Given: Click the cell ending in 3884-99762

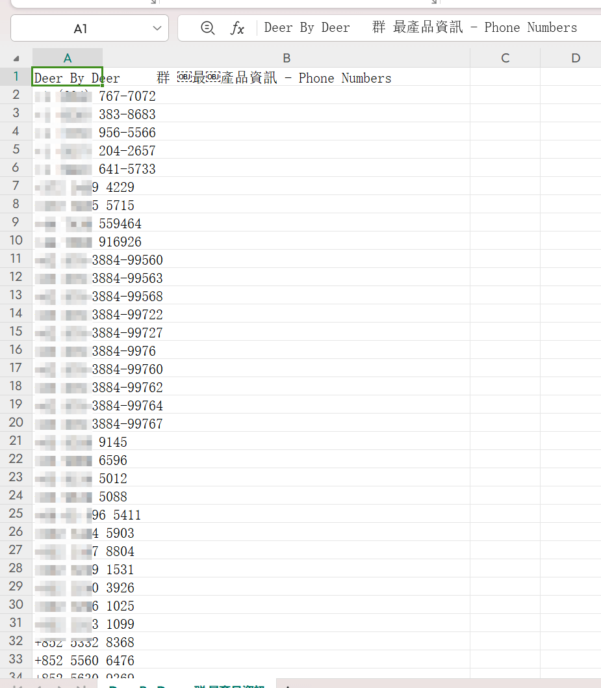Looking at the screenshot, I should pyautogui.click(x=68, y=386).
